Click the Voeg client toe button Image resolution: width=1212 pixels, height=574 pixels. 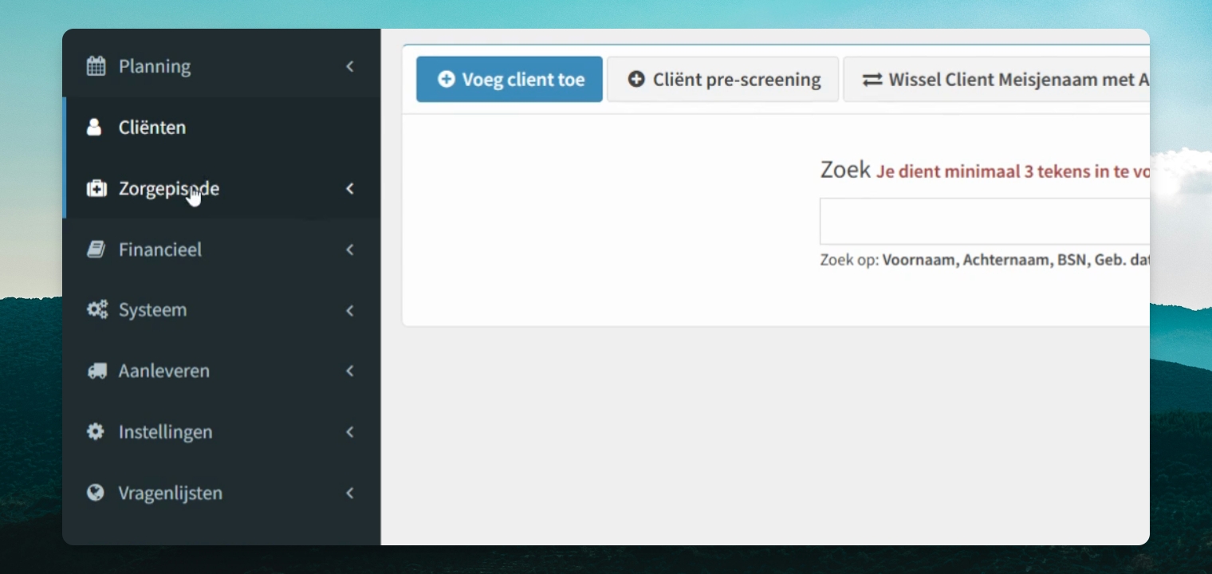click(510, 80)
